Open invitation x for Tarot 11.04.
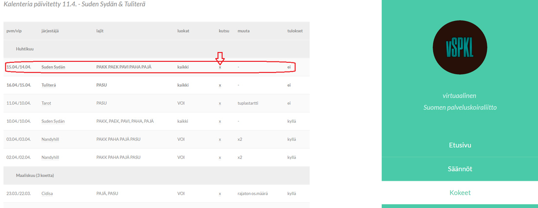Viewport: 538px width, 208px height. coord(220,103)
